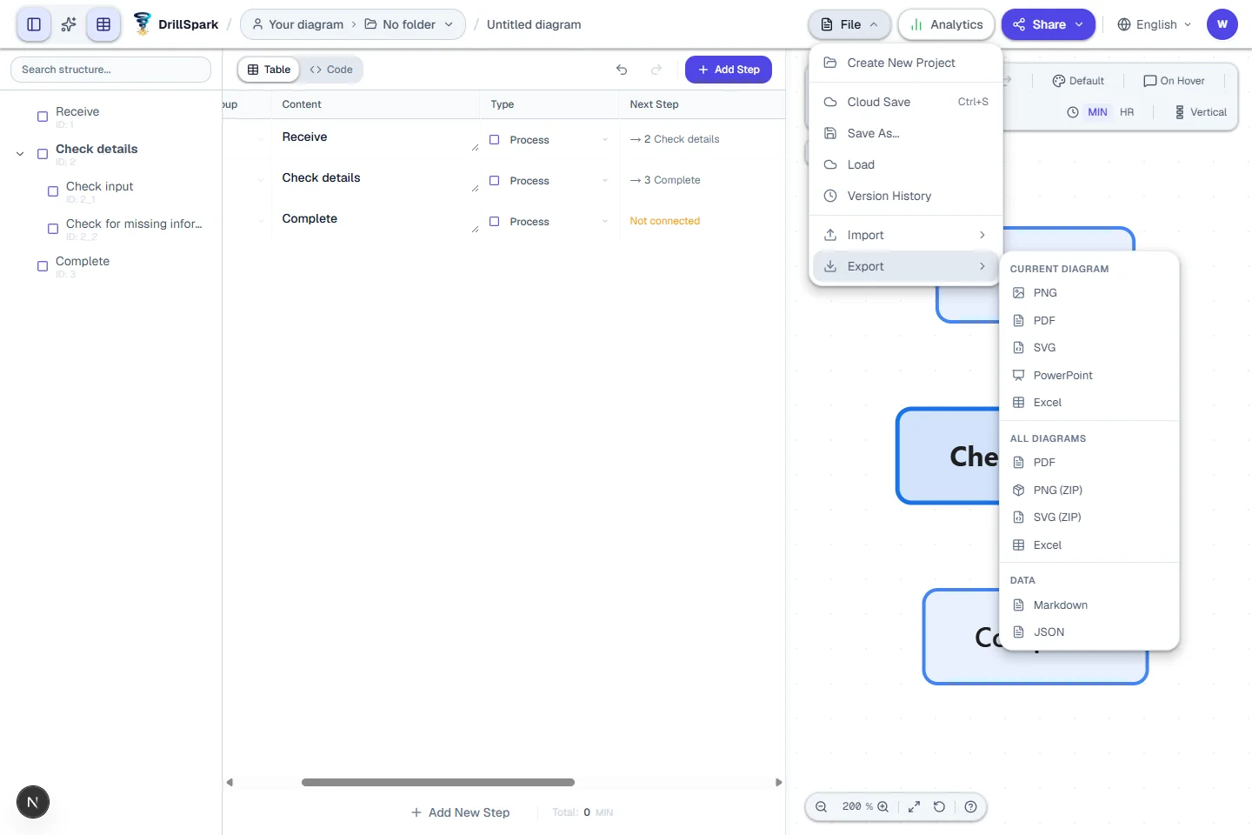
Task: Click Add New Step at bottom
Action: (x=461, y=812)
